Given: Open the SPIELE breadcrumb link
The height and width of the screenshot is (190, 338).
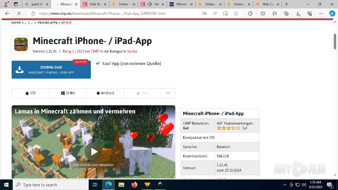Looking at the screenshot, I should pyautogui.click(x=66, y=23).
